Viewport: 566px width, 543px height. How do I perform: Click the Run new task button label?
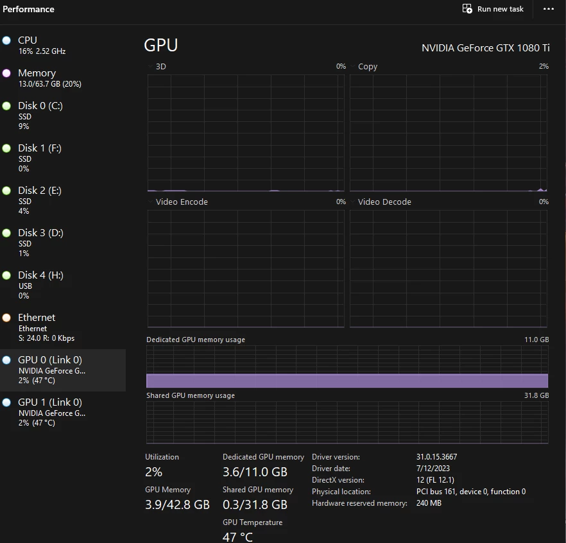501,9
